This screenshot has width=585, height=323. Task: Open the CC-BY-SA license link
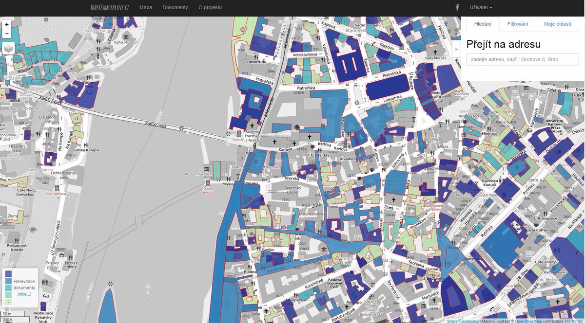click(x=573, y=321)
